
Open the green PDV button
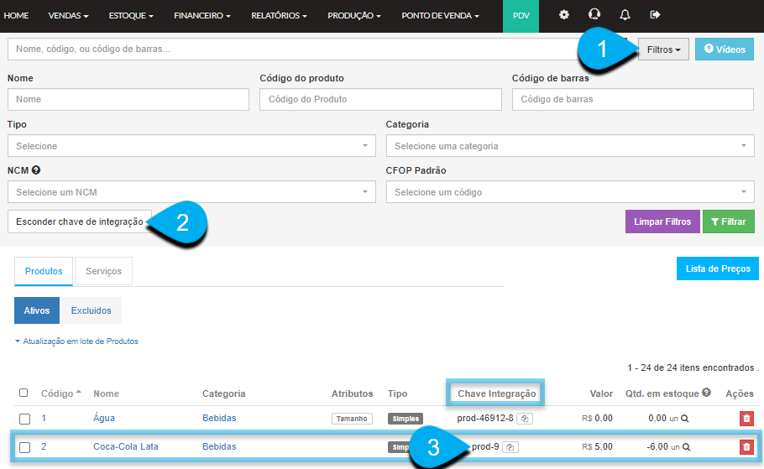click(521, 16)
